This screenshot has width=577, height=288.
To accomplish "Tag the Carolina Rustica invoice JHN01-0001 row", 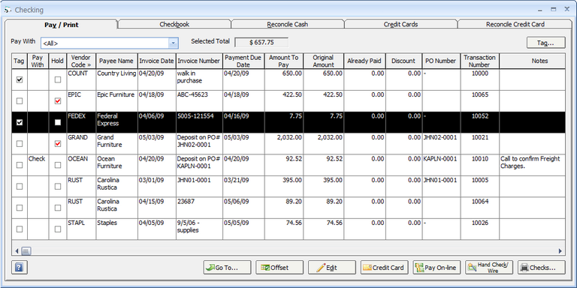I will click(x=20, y=186).
